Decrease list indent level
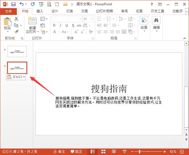The height and width of the screenshot is (155, 189). tap(99, 25)
